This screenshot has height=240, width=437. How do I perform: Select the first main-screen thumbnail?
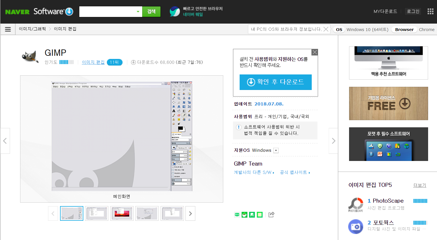(72, 213)
